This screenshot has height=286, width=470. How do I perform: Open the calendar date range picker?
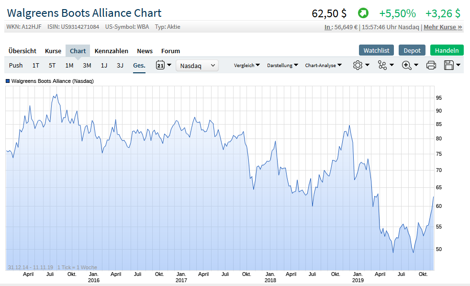161,65
